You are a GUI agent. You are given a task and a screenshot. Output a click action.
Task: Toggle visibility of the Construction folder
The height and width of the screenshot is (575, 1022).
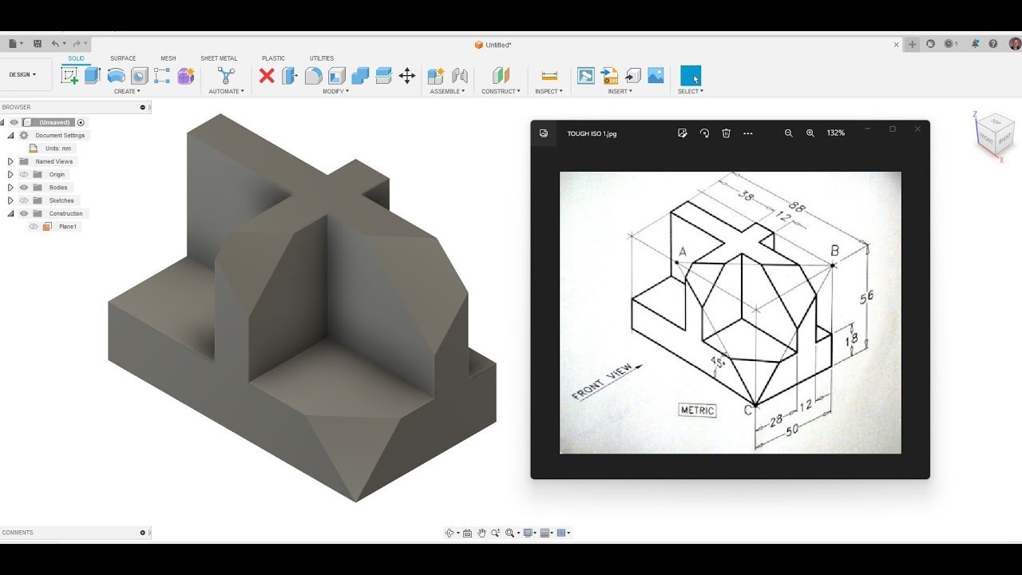24,213
